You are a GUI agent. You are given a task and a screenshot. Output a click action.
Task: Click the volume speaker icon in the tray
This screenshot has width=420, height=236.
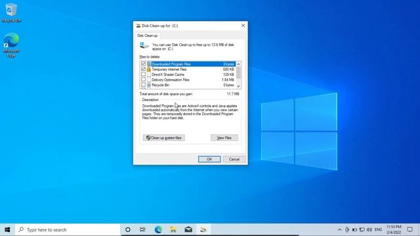369,229
